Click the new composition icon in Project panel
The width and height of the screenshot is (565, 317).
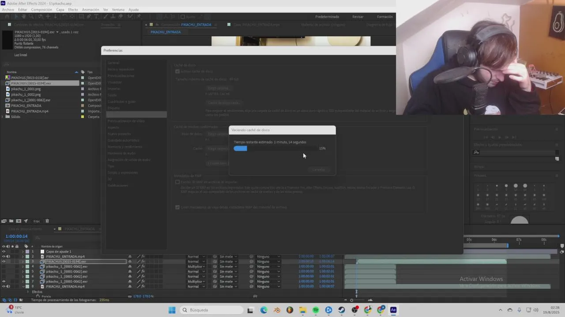(19, 221)
